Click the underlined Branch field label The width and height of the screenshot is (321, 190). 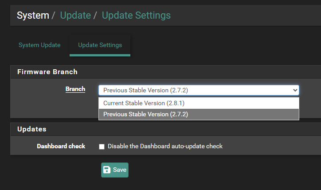(75, 89)
